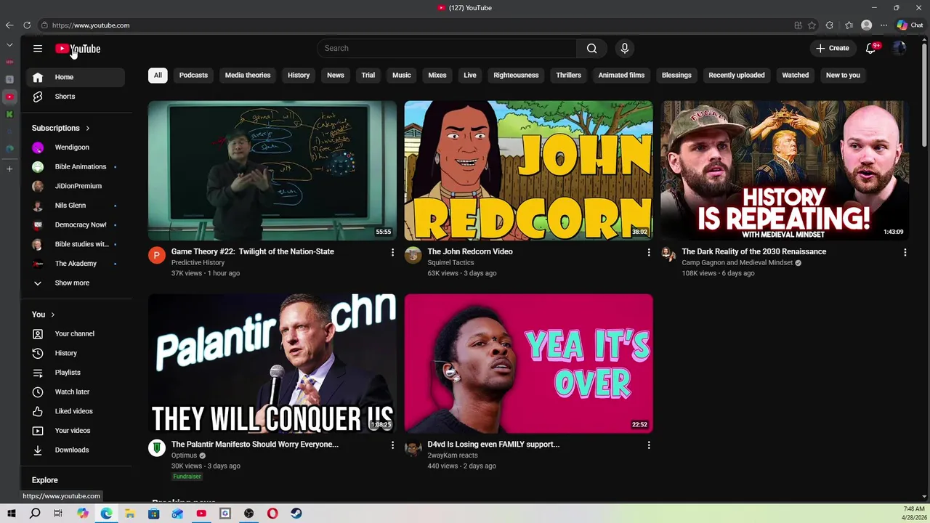
Task: Open the Bible Animations subscription
Action: pyautogui.click(x=76, y=167)
